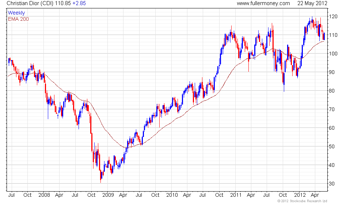Open the www.fullermoney.com link text
This screenshot has height=204, width=358.
(x=263, y=3)
